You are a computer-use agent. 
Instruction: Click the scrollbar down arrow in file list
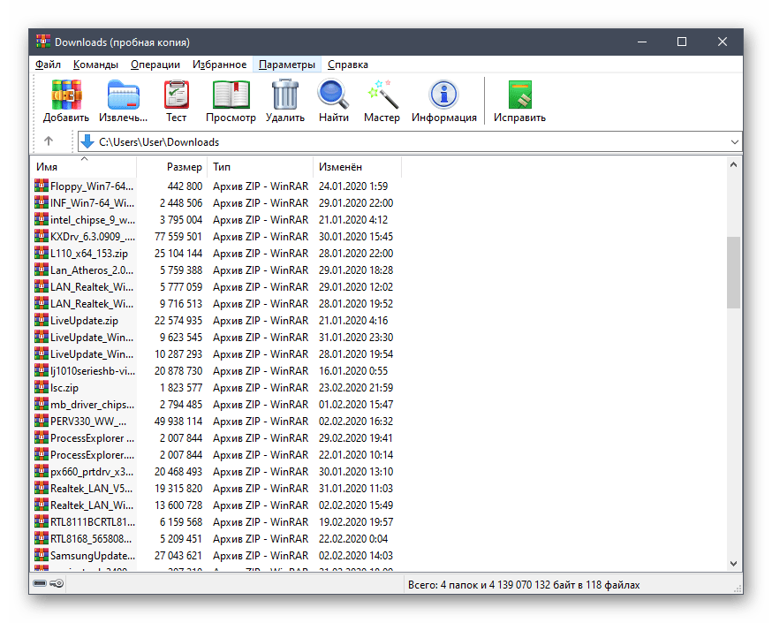click(733, 564)
